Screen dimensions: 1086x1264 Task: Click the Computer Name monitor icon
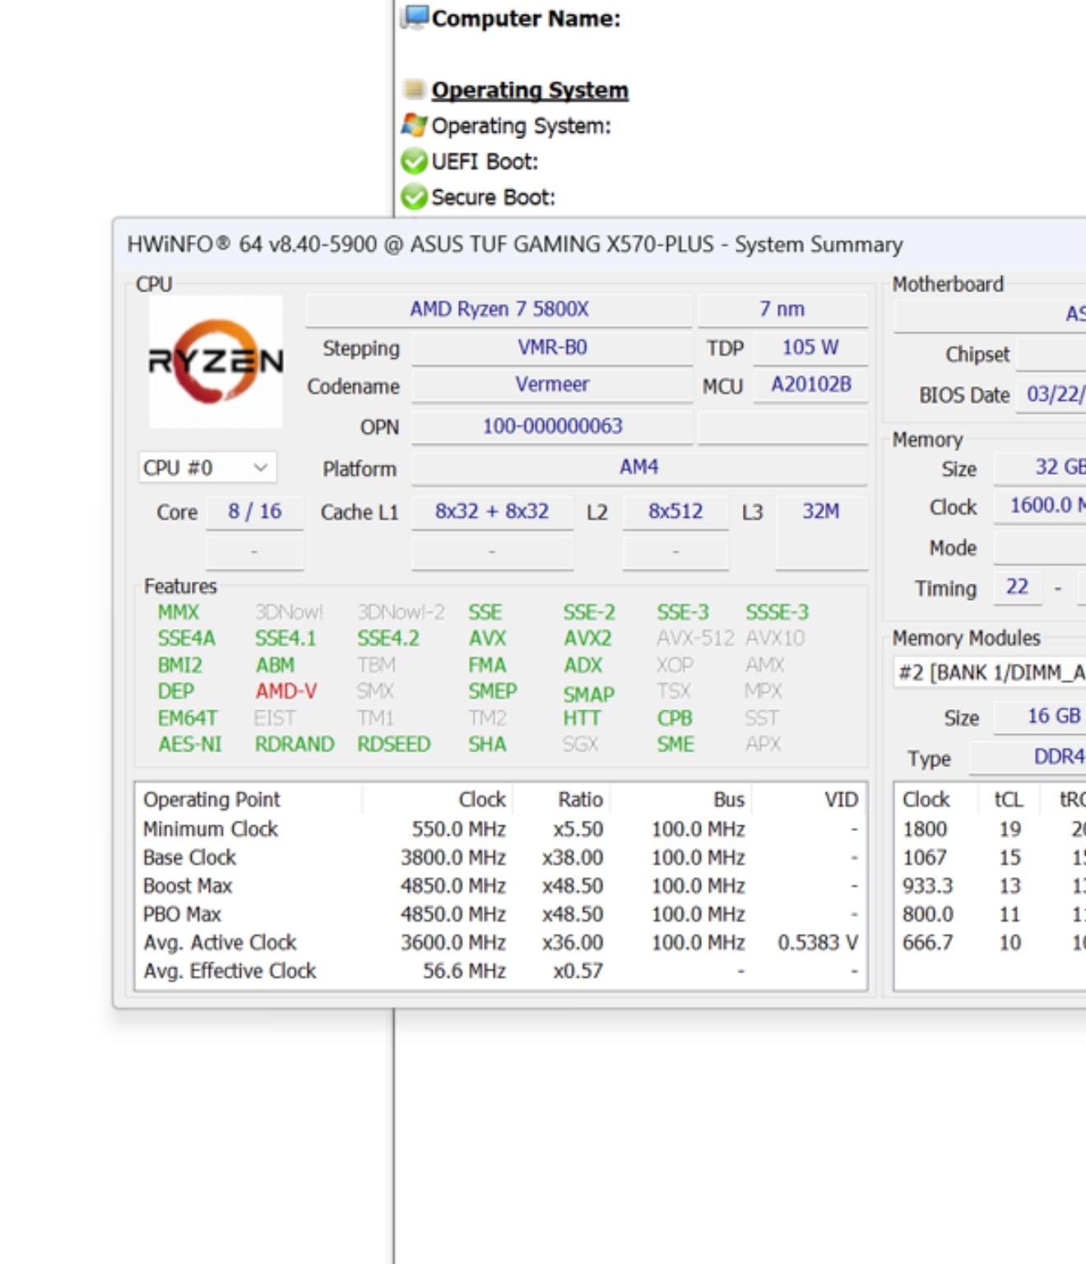[415, 16]
